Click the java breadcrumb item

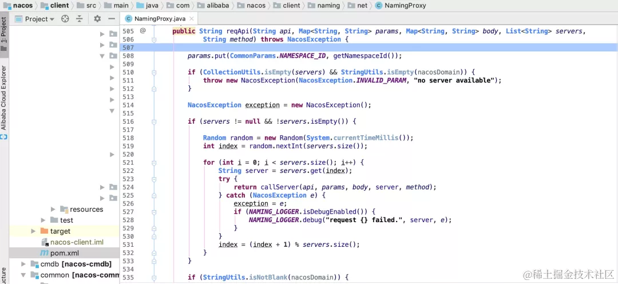pyautogui.click(x=148, y=6)
